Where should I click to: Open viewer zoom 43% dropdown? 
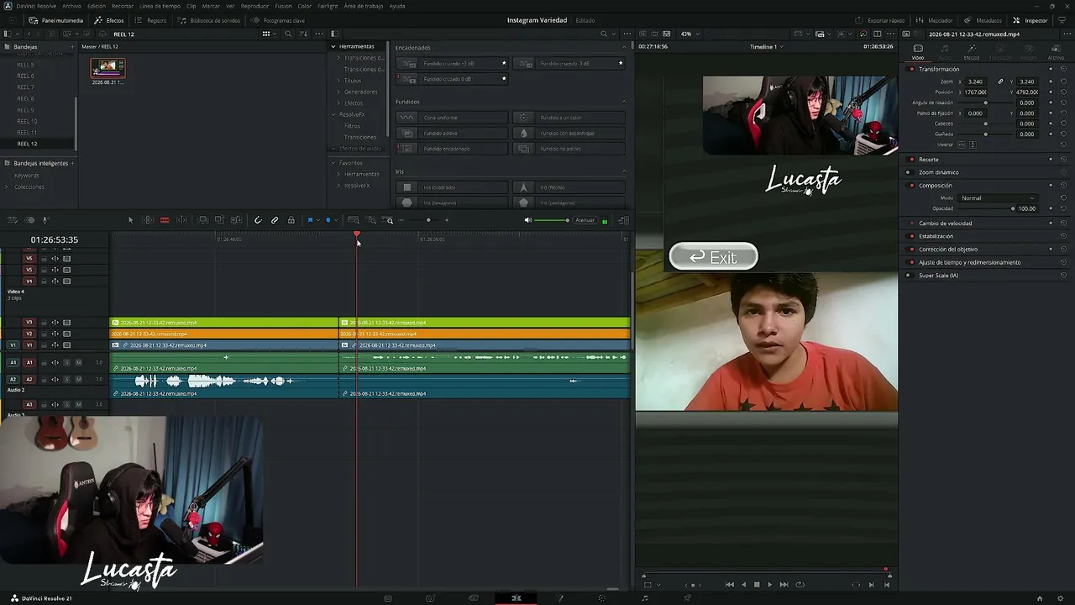[x=689, y=34]
